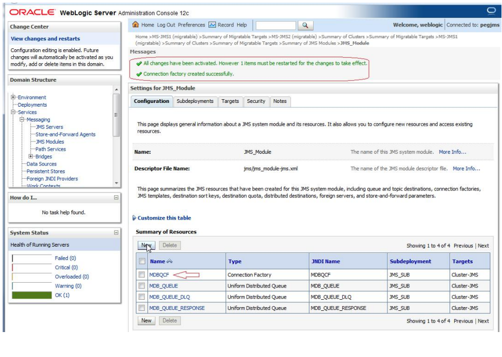Sort by Subdeployment column header
502x357 pixels.
[x=410, y=262]
